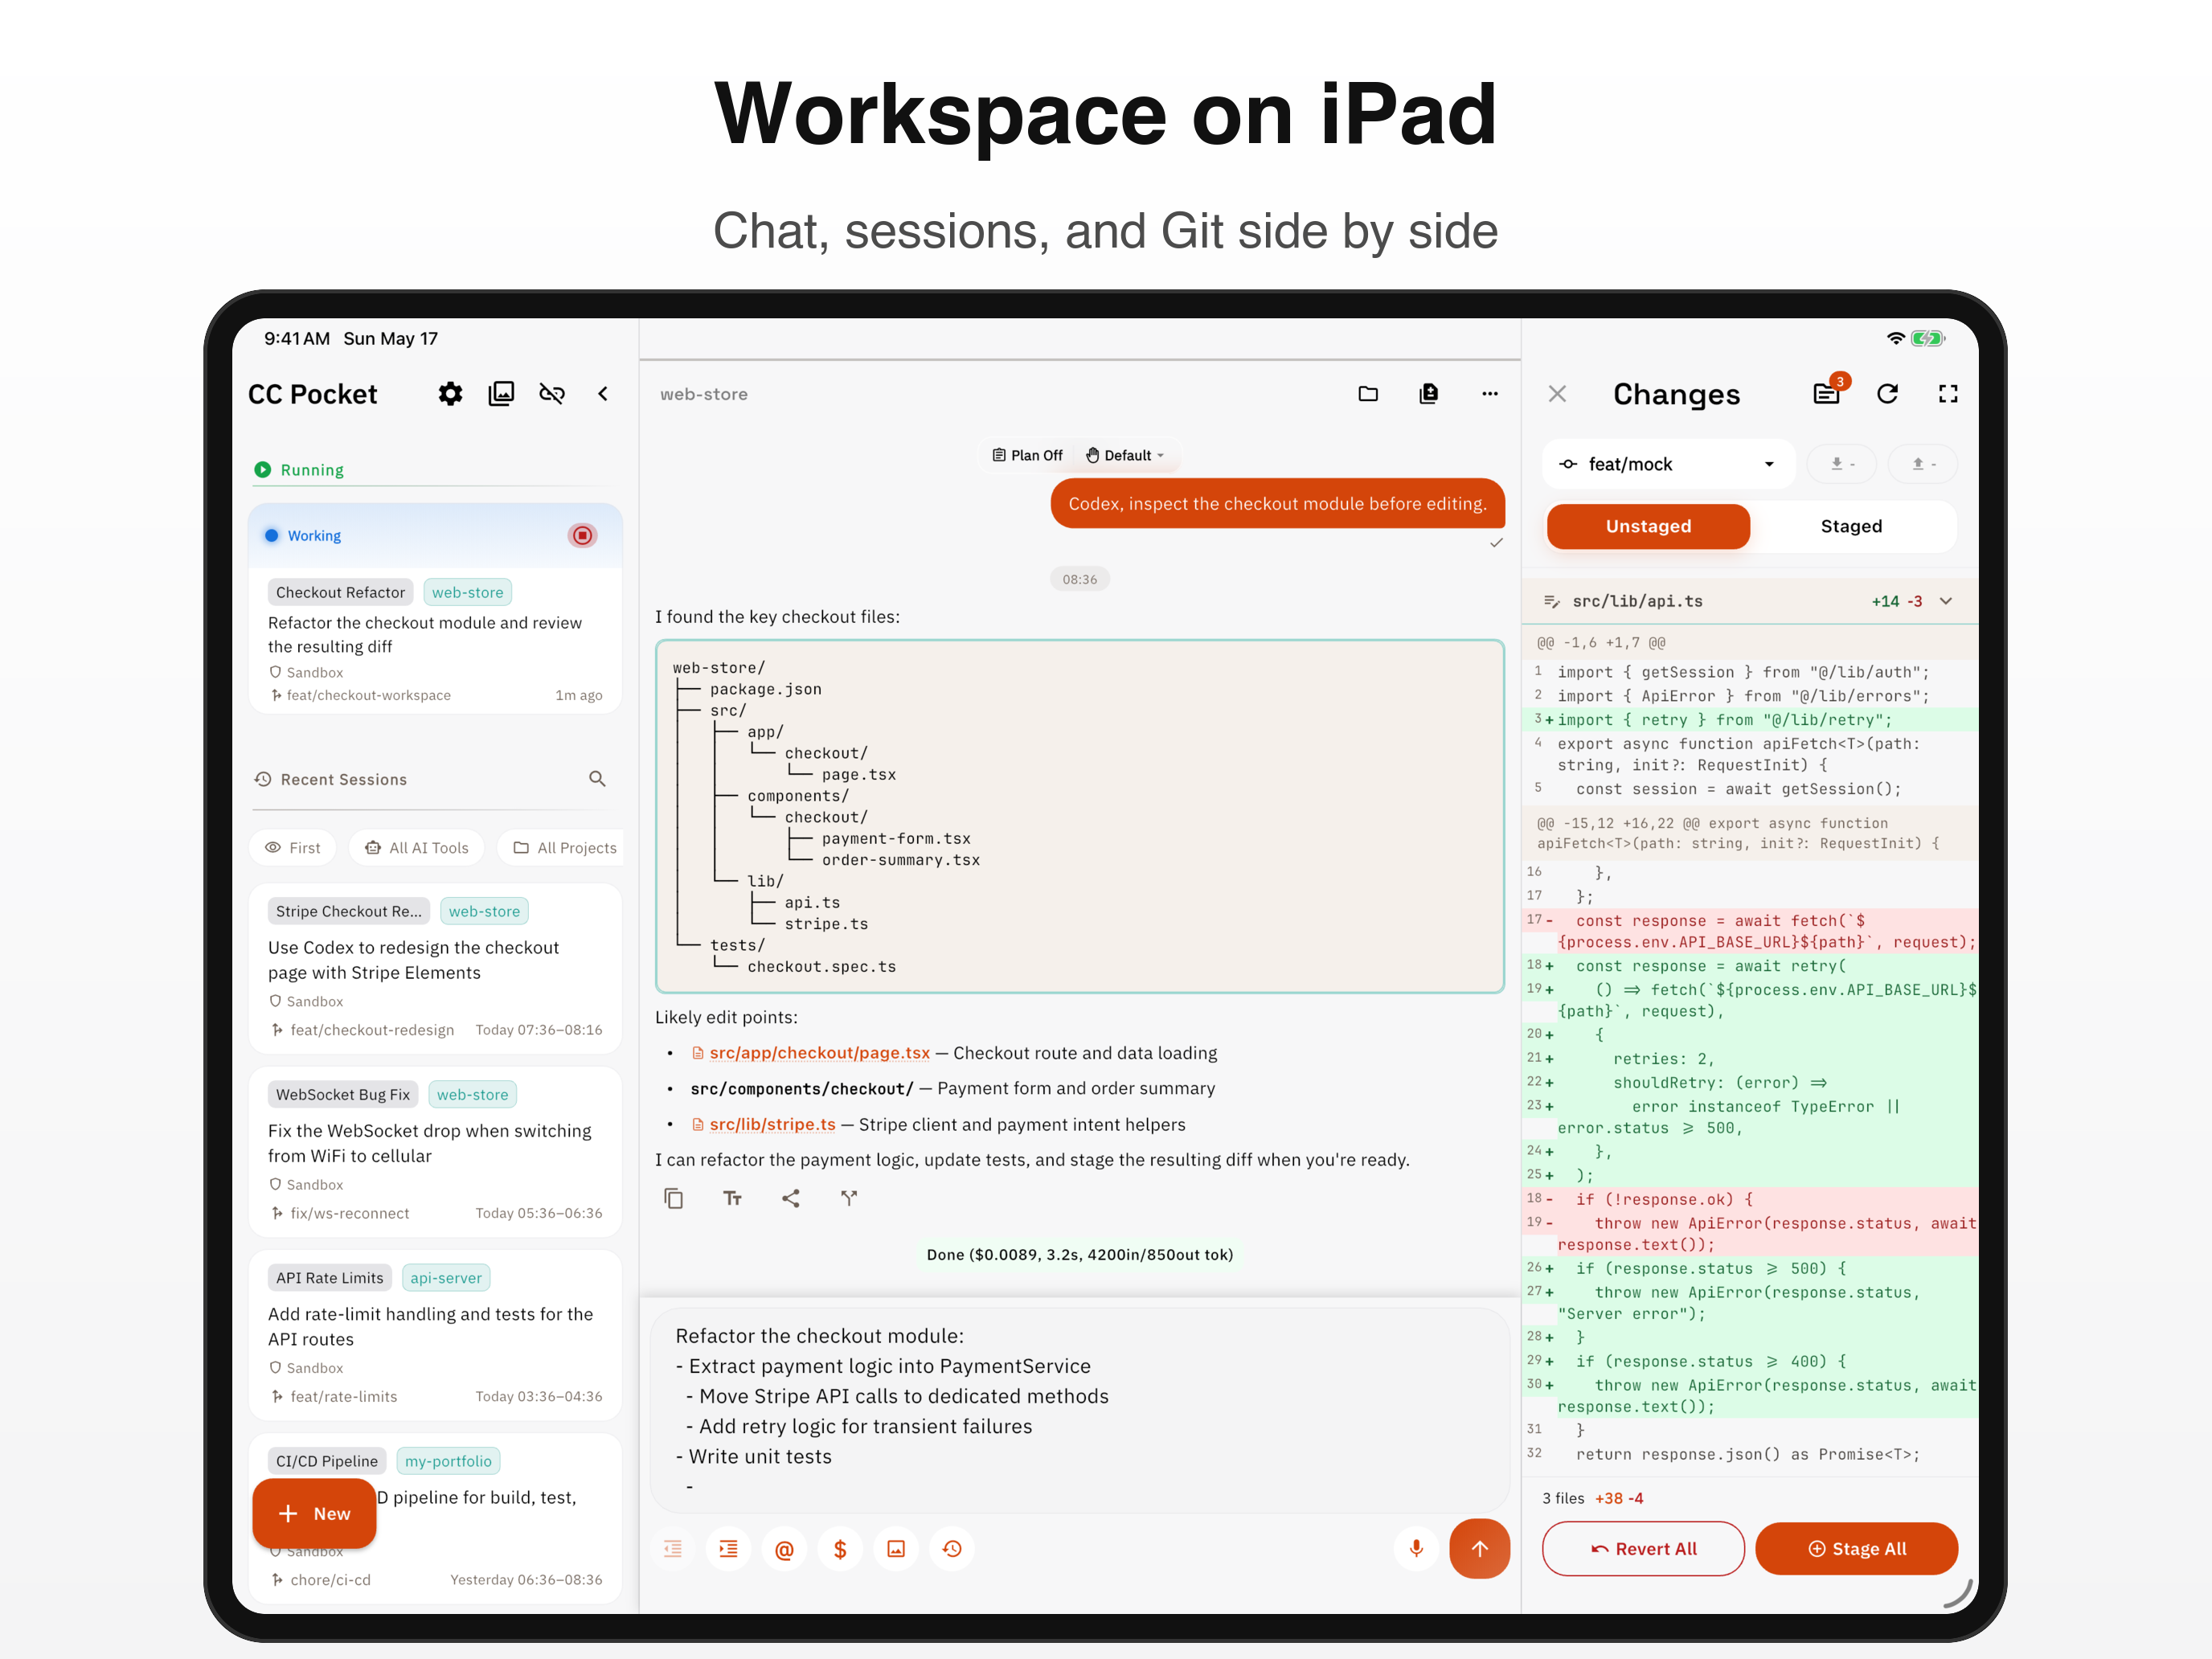Click the feat/checkout-redesign branch label
Screen dimensions: 2212x1659
pyautogui.click(x=372, y=1030)
